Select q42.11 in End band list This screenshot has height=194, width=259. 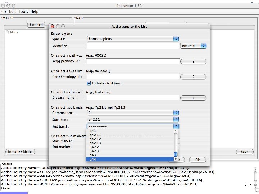[130, 135]
